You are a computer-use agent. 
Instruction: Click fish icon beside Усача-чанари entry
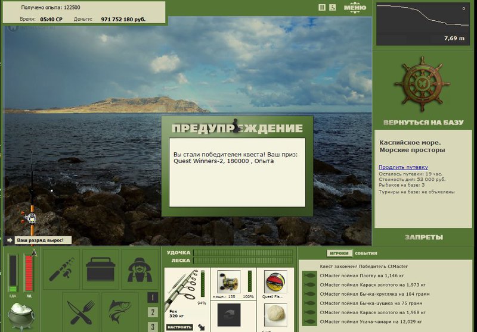pos(309,322)
